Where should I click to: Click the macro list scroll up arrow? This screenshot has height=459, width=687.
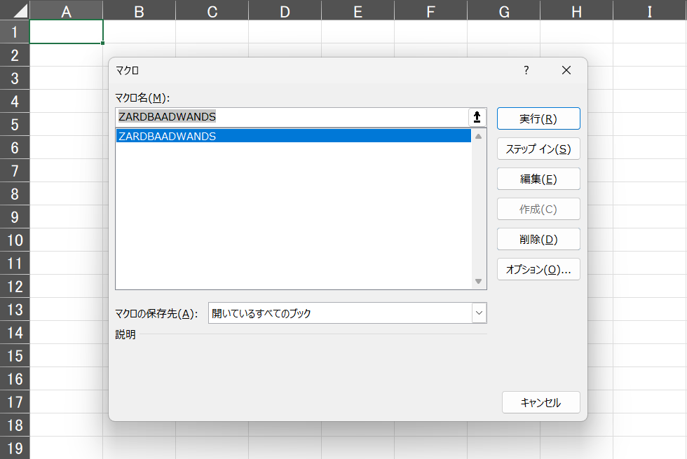click(478, 136)
